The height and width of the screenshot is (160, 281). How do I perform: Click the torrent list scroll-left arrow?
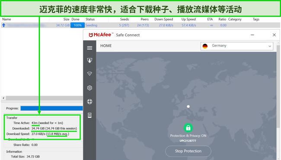point(3,98)
